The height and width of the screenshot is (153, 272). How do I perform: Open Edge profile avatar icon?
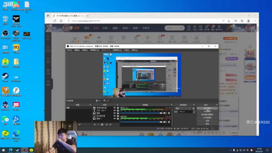249,21
